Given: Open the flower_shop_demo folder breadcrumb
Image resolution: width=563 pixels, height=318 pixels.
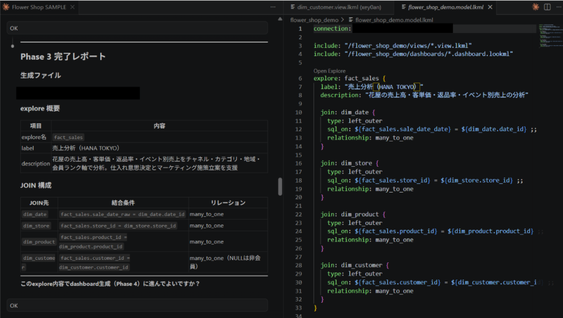Looking at the screenshot, I should tap(314, 20).
